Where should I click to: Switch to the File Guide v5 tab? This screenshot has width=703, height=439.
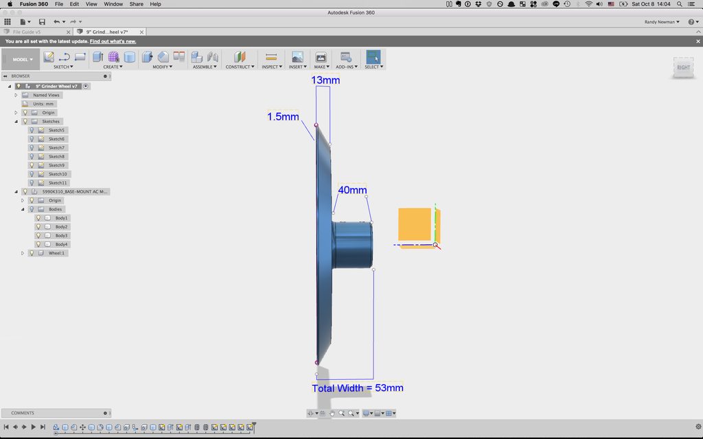[x=27, y=32]
